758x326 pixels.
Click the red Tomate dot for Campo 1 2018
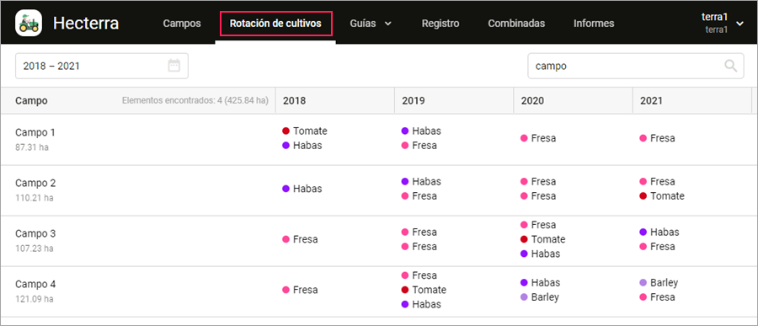tap(286, 131)
